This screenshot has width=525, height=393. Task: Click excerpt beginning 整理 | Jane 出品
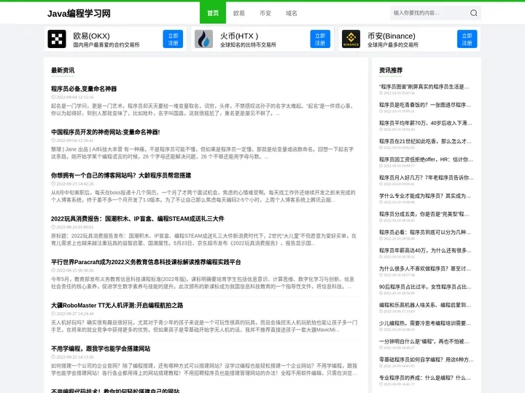coord(202,153)
